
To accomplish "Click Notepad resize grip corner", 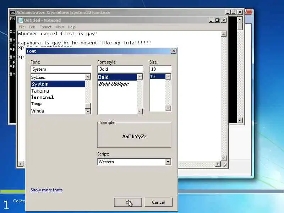I will [x=224, y=164].
